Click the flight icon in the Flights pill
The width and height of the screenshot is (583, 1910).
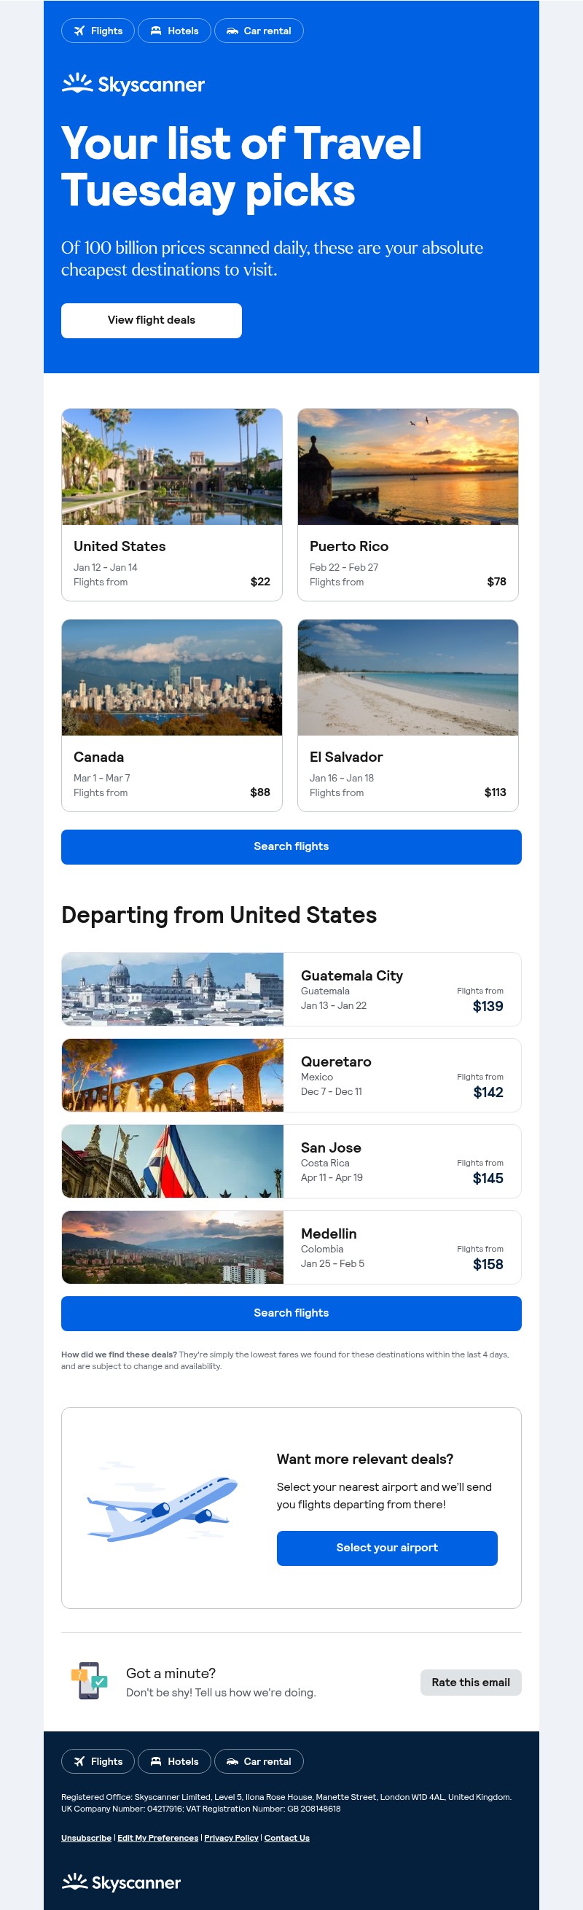coord(80,31)
